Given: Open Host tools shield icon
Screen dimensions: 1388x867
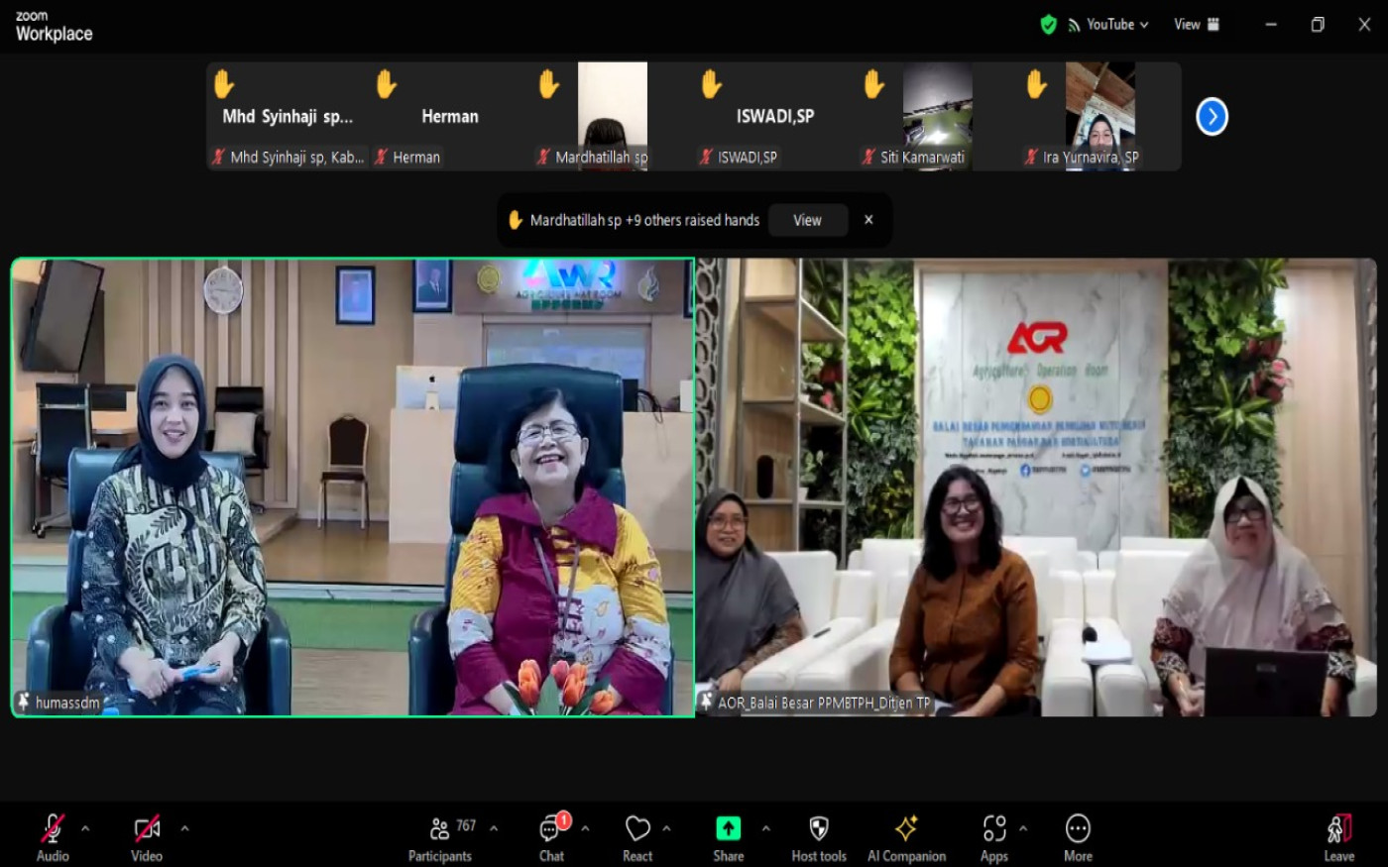Looking at the screenshot, I should click(819, 837).
